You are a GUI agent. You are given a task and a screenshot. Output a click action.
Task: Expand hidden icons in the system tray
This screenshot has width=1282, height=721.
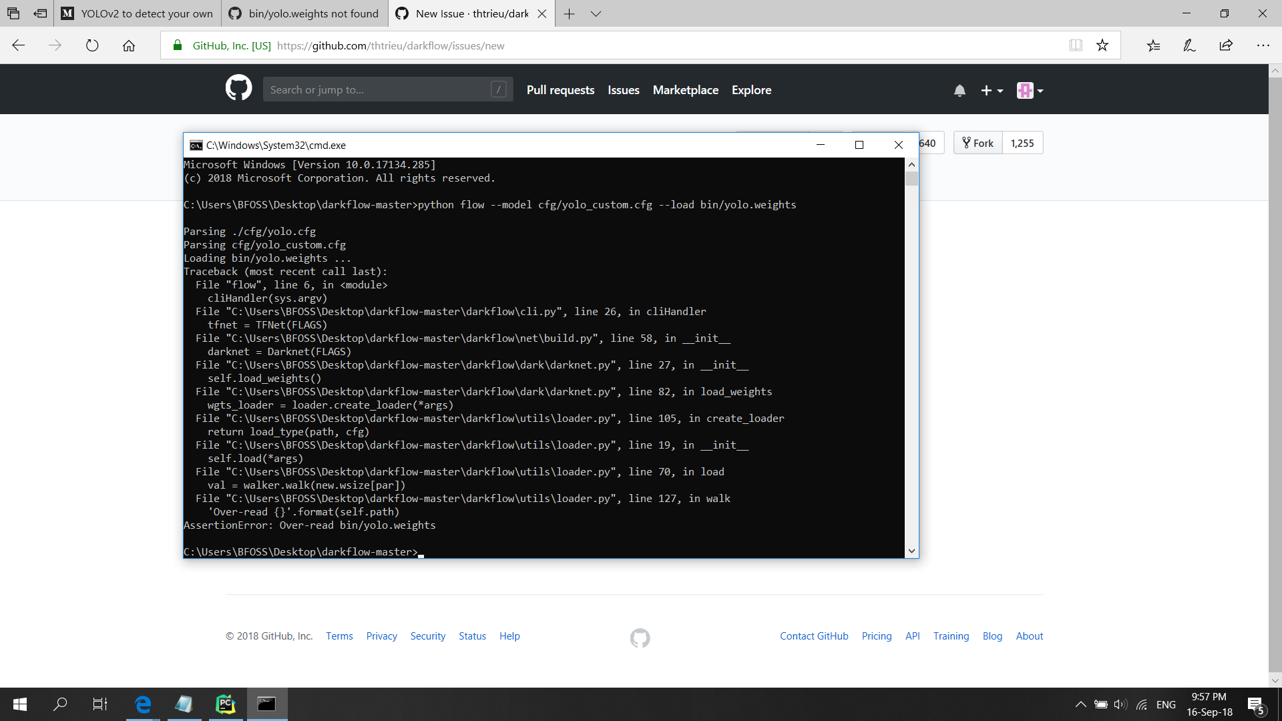[x=1080, y=704]
